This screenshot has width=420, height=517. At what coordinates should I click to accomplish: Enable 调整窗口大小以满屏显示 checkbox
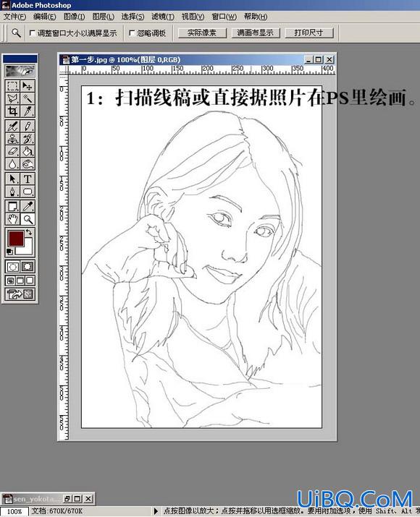(x=33, y=33)
